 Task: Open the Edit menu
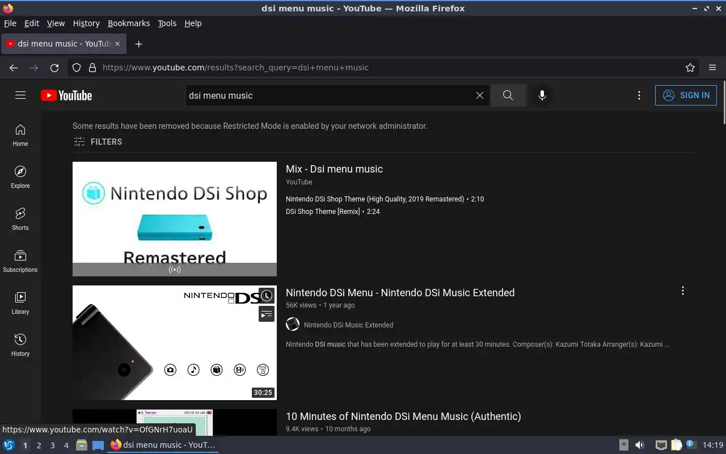tap(32, 23)
